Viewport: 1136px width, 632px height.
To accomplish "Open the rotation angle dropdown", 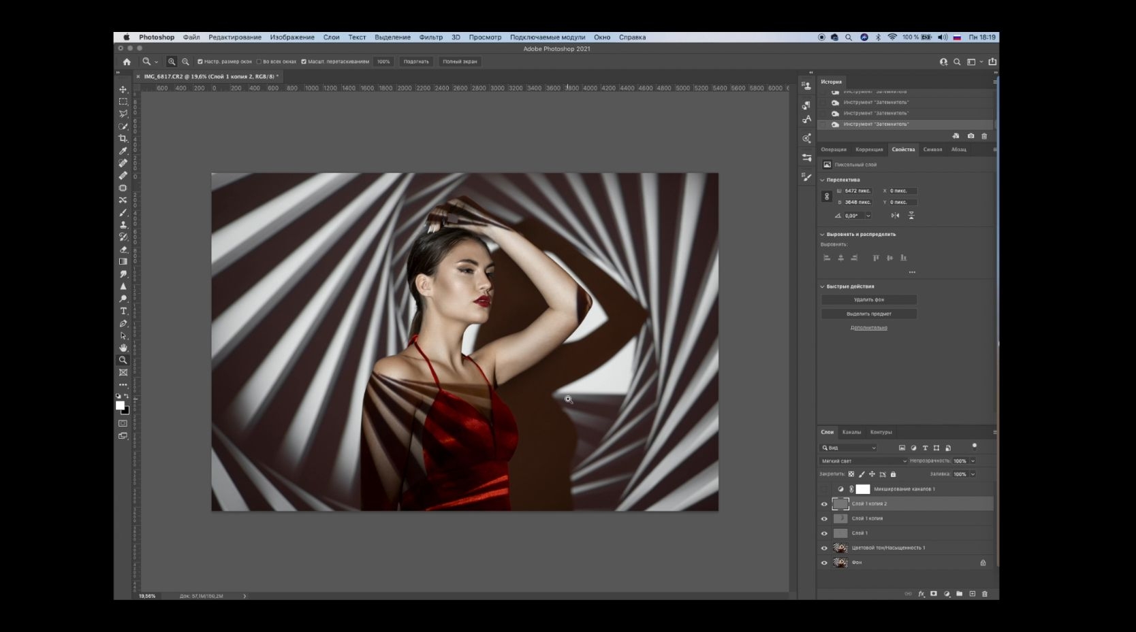I will tap(868, 216).
